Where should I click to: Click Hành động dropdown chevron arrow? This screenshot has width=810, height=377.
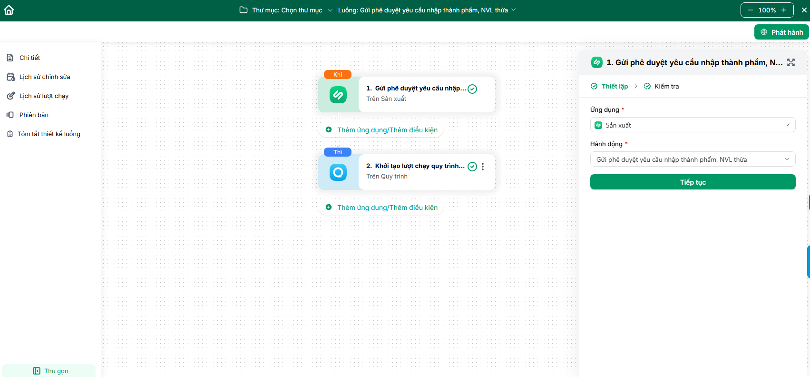pyautogui.click(x=787, y=159)
